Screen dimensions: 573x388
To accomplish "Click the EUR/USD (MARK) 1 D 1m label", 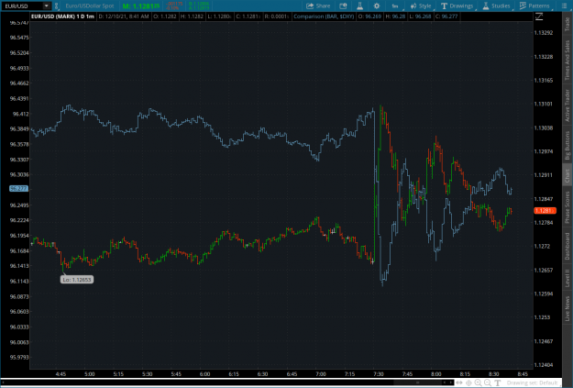I will click(63, 17).
